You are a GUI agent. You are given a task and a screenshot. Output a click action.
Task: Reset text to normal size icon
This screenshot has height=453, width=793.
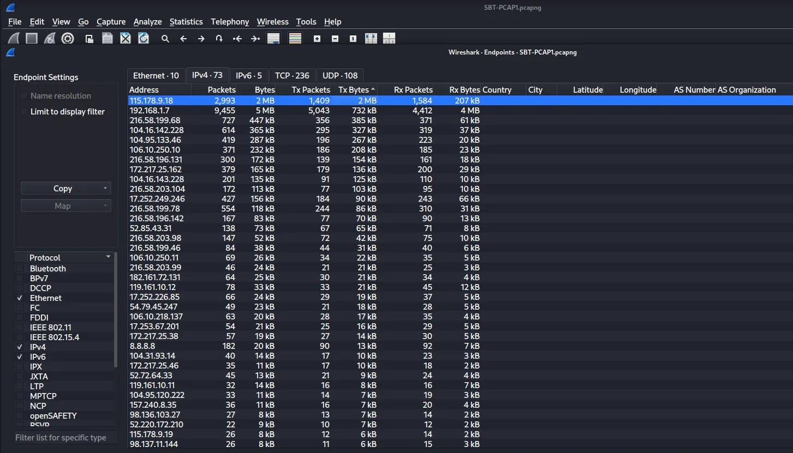[x=353, y=39]
